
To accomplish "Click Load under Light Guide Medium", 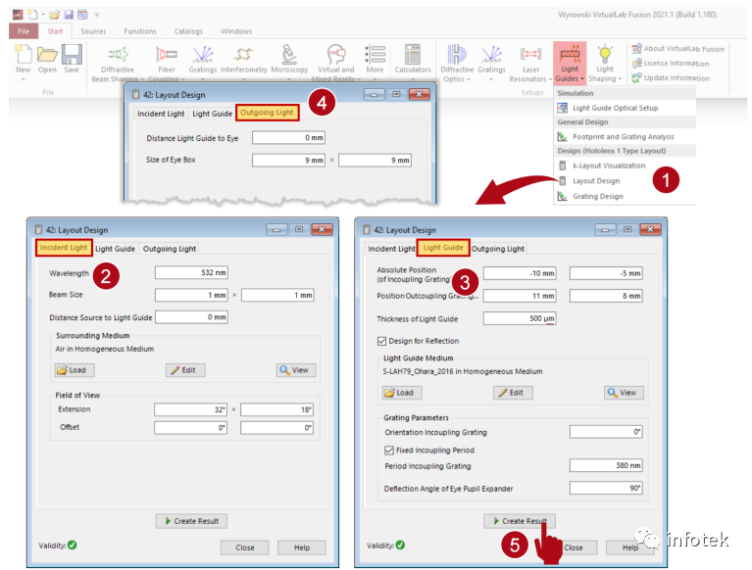I will point(402,393).
